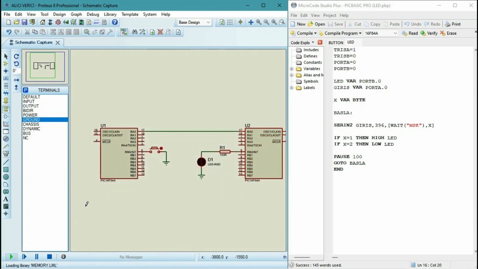Select the 2D graphics circle tool

tap(6, 177)
